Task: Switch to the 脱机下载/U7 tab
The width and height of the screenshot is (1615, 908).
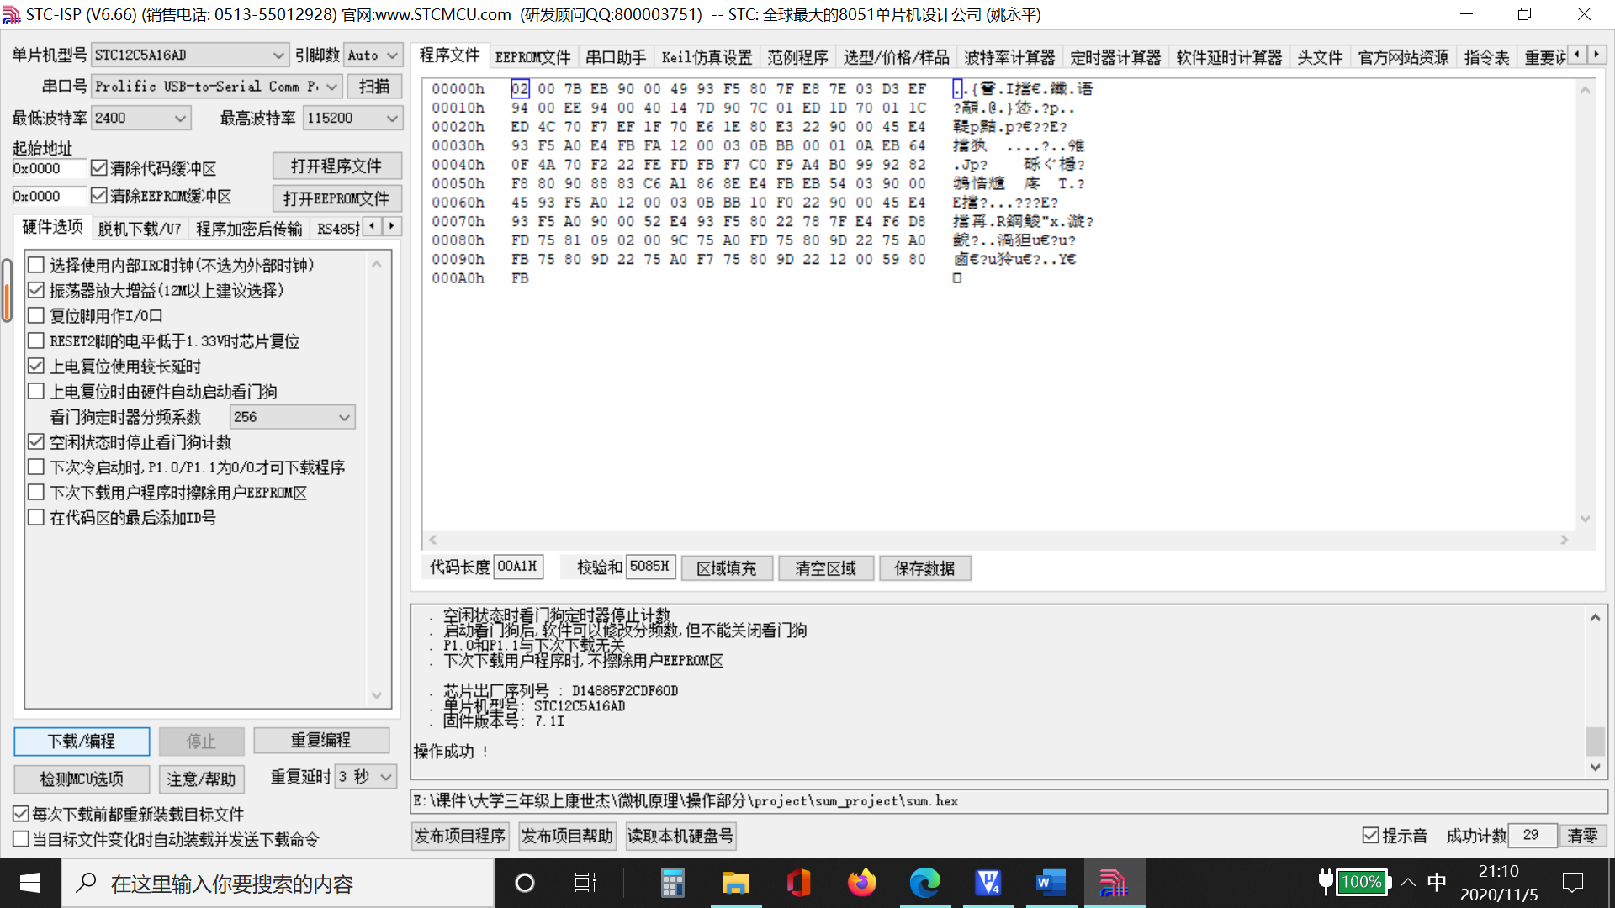Action: click(x=140, y=228)
